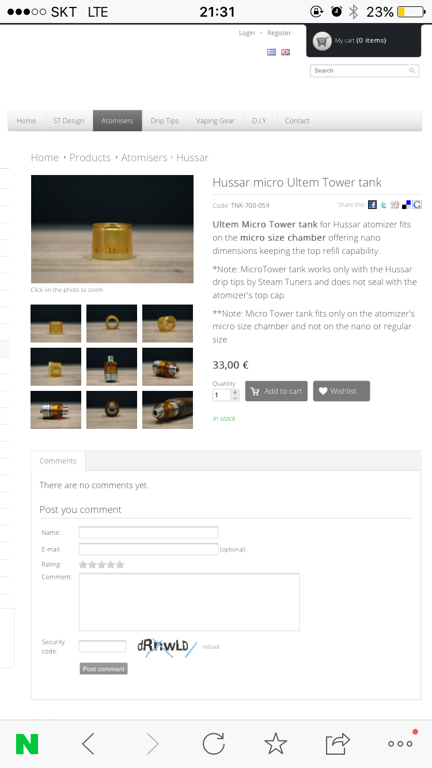Share product on Twitter

(384, 204)
